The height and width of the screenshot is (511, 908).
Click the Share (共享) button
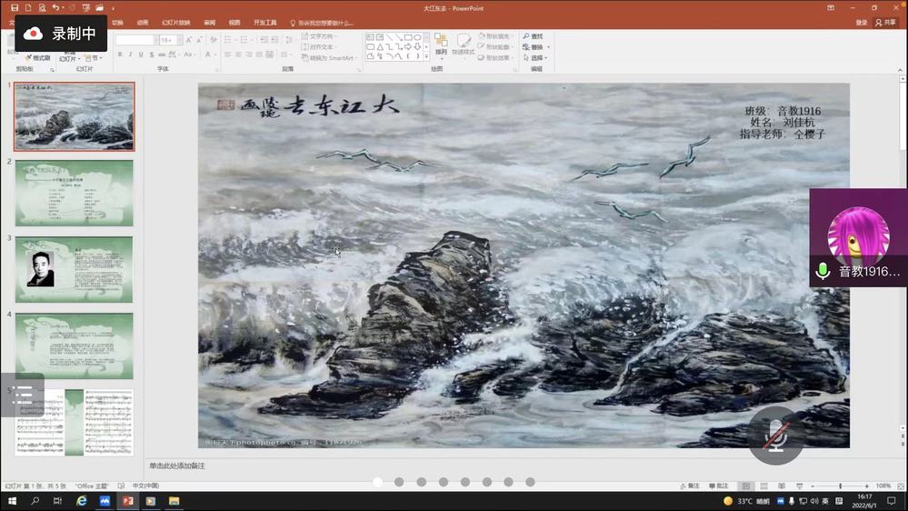click(x=884, y=23)
